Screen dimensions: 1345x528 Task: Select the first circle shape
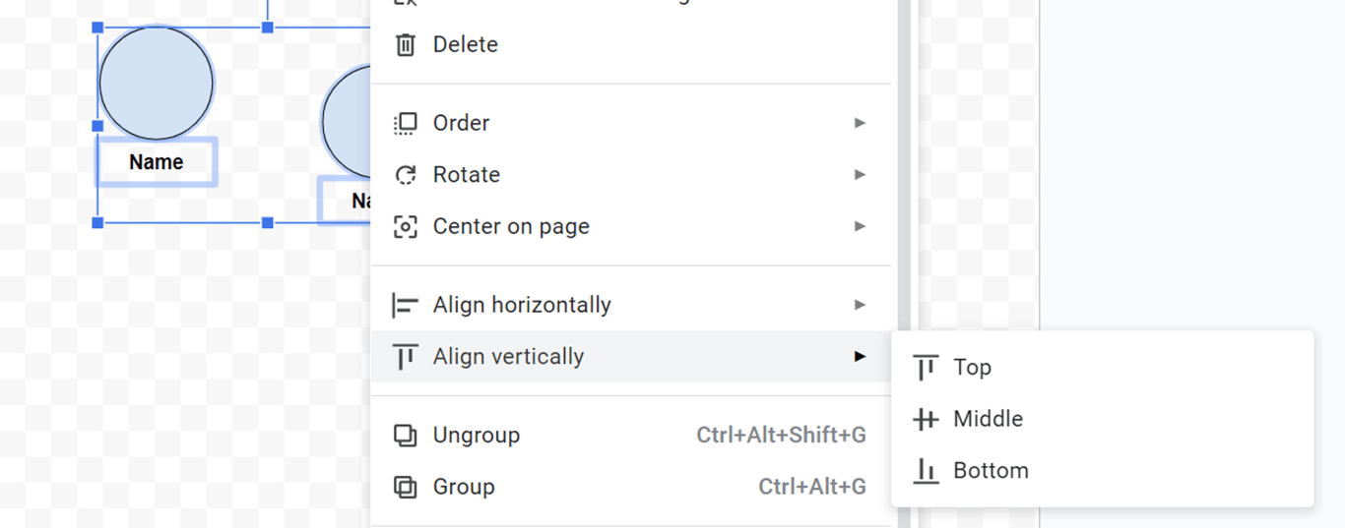pyautogui.click(x=157, y=83)
